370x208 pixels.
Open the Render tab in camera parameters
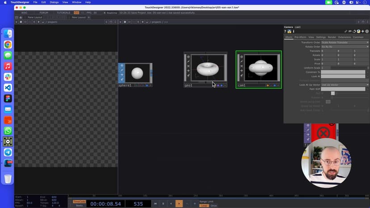pyautogui.click(x=332, y=37)
